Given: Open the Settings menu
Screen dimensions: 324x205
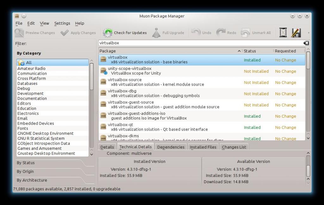Looking at the screenshot, I should (62, 23).
